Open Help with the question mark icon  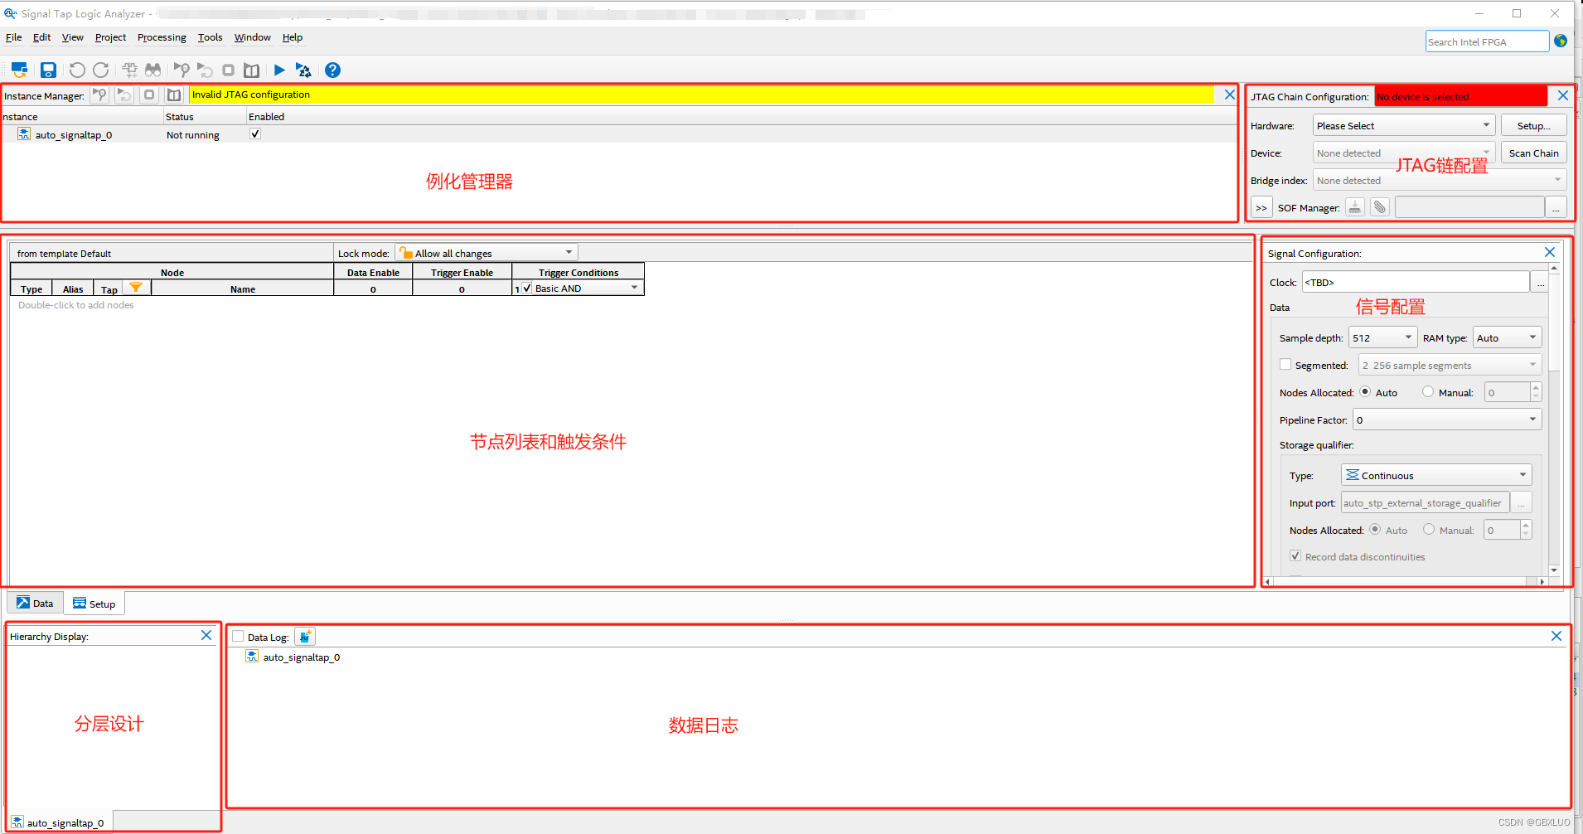pyautogui.click(x=332, y=70)
